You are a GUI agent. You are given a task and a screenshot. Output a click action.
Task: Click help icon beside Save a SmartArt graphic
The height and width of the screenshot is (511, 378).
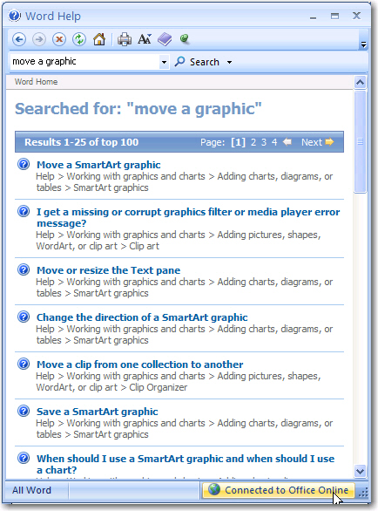tap(24, 412)
